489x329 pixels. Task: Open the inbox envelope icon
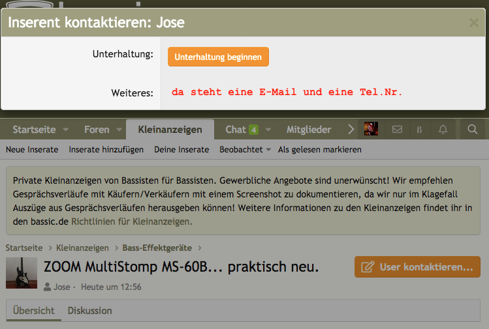click(397, 129)
